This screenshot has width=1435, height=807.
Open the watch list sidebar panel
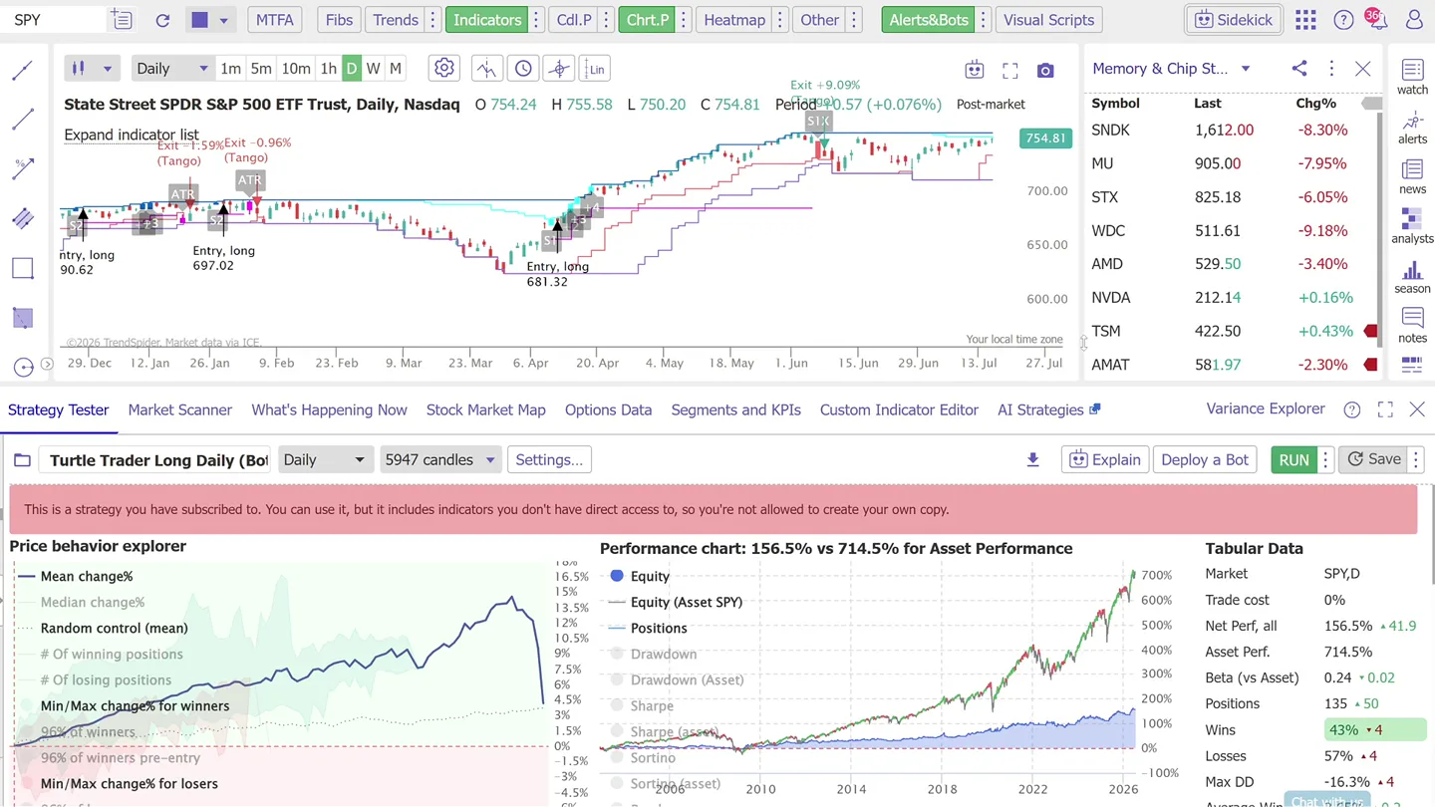(x=1412, y=77)
